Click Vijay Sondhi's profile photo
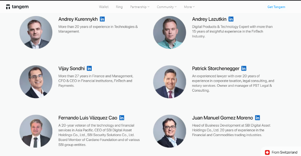 click(x=36, y=82)
